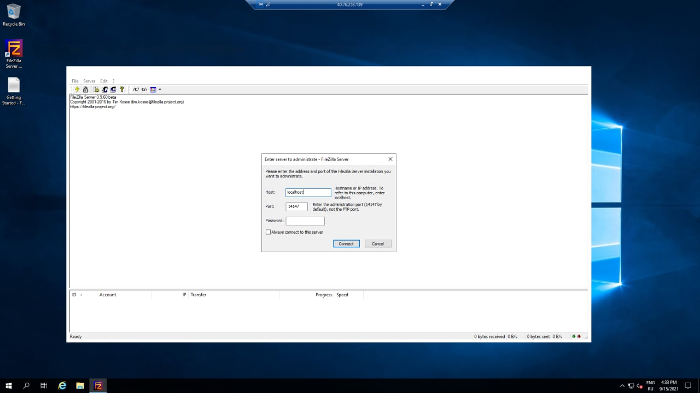
Task: Click the taskbar Search magnifier icon
Action: pyautogui.click(x=26, y=385)
